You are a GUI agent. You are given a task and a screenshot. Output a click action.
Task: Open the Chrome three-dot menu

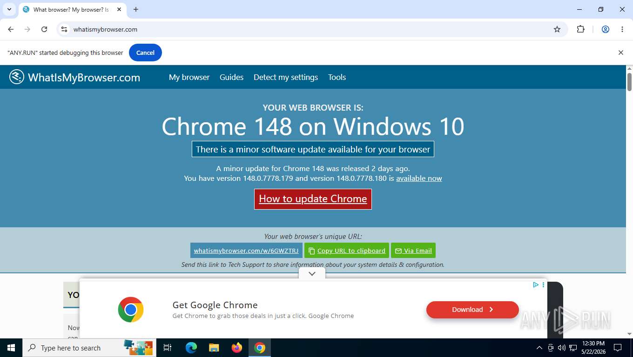622,29
